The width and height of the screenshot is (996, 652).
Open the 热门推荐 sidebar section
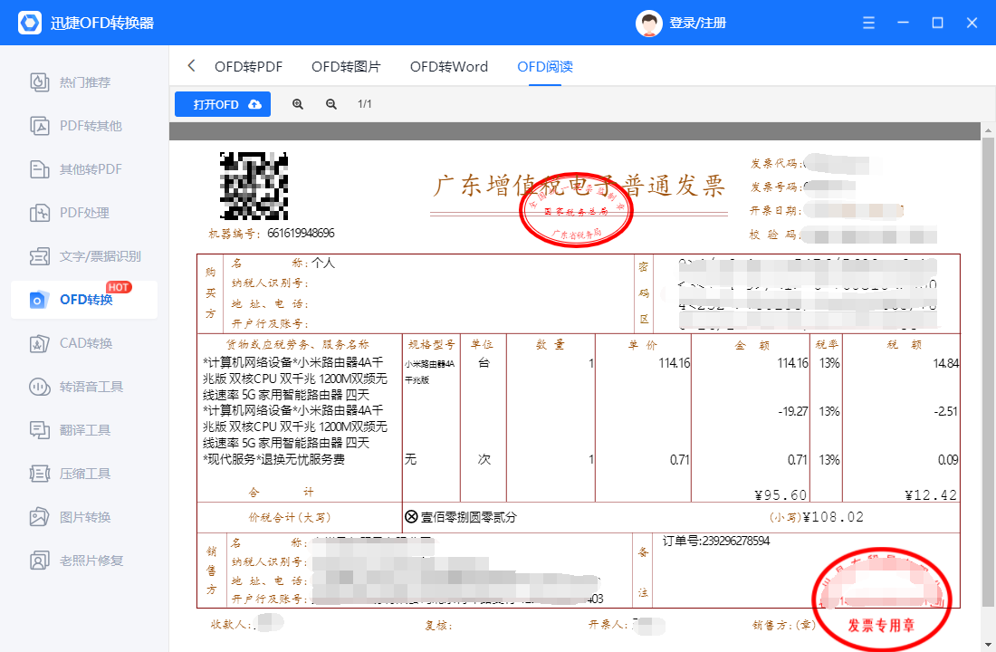pos(82,81)
